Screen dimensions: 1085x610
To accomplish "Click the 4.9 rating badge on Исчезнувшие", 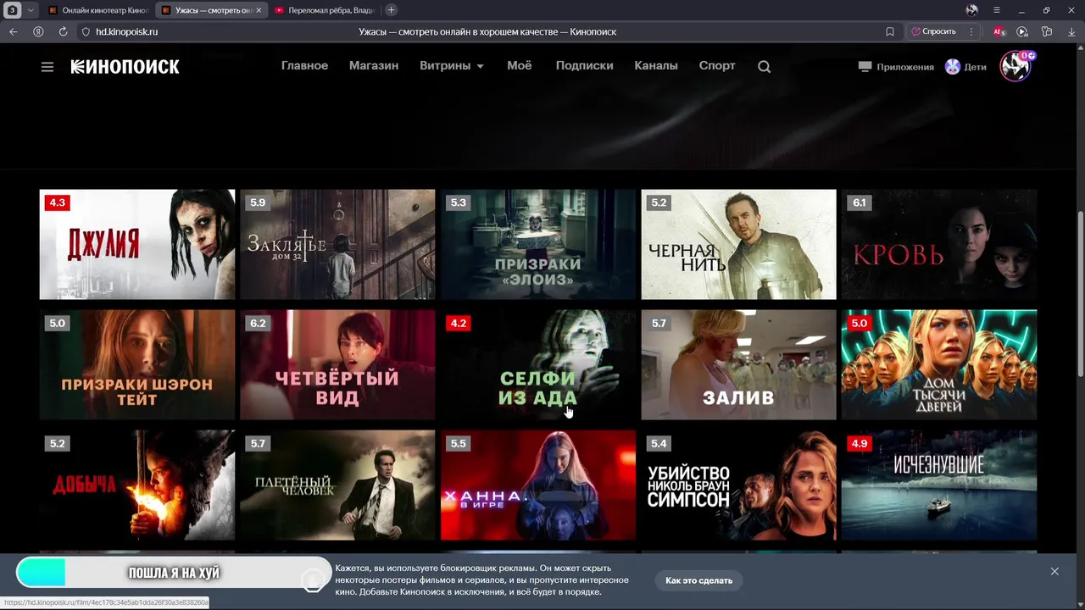I will [x=860, y=443].
